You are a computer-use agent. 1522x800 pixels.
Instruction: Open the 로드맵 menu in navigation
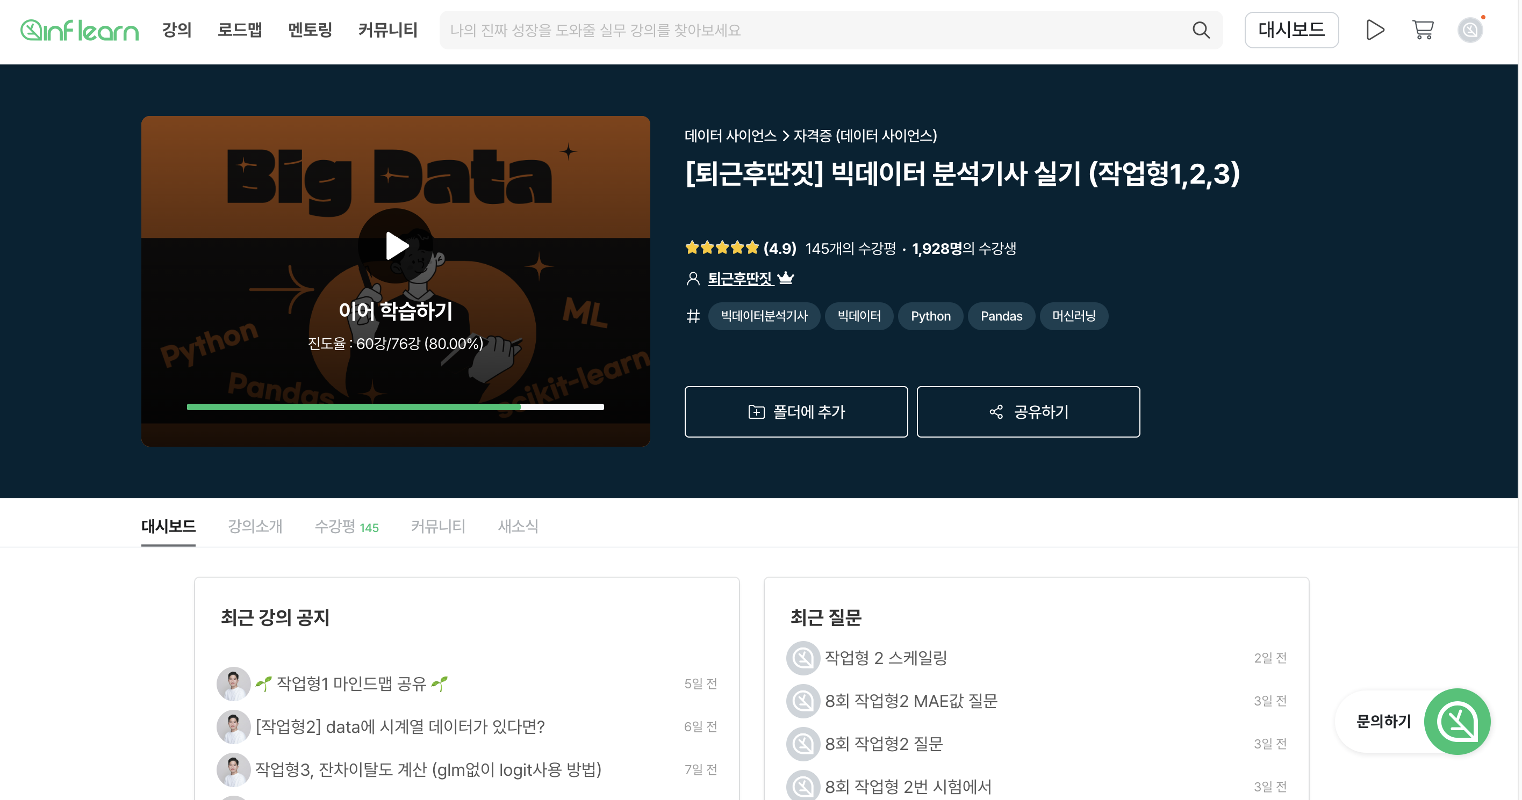coord(239,30)
